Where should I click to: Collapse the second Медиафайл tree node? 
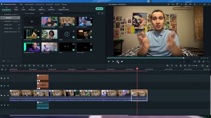point(2,21)
